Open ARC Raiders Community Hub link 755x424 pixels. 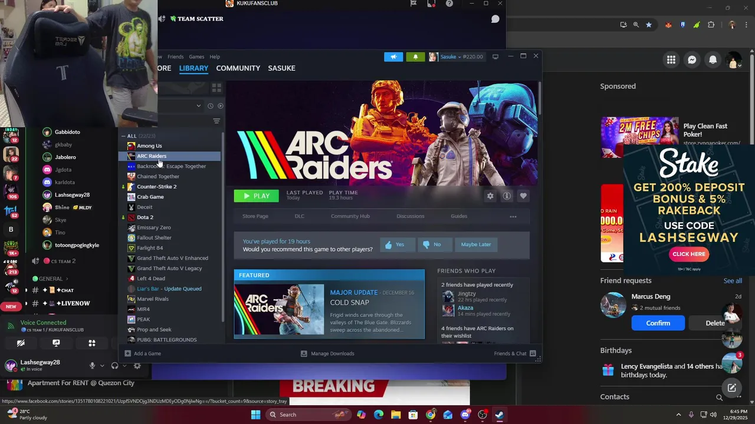click(x=350, y=216)
